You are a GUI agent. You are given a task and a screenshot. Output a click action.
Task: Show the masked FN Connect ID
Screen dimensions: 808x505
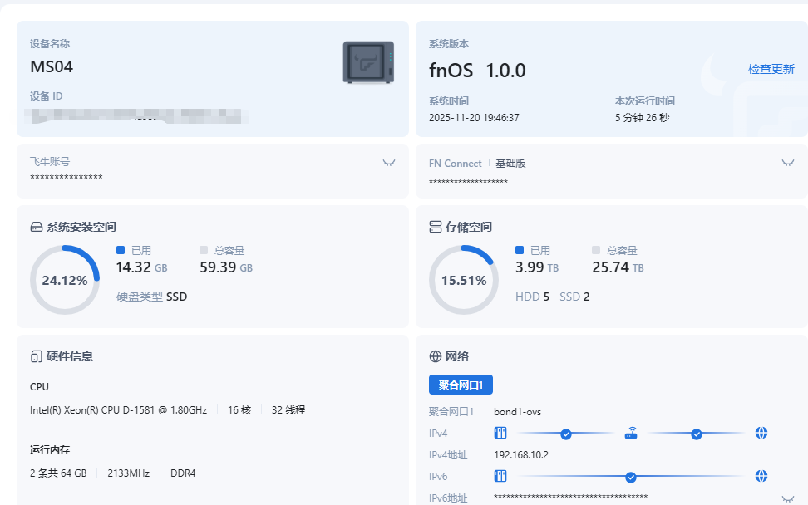point(787,163)
